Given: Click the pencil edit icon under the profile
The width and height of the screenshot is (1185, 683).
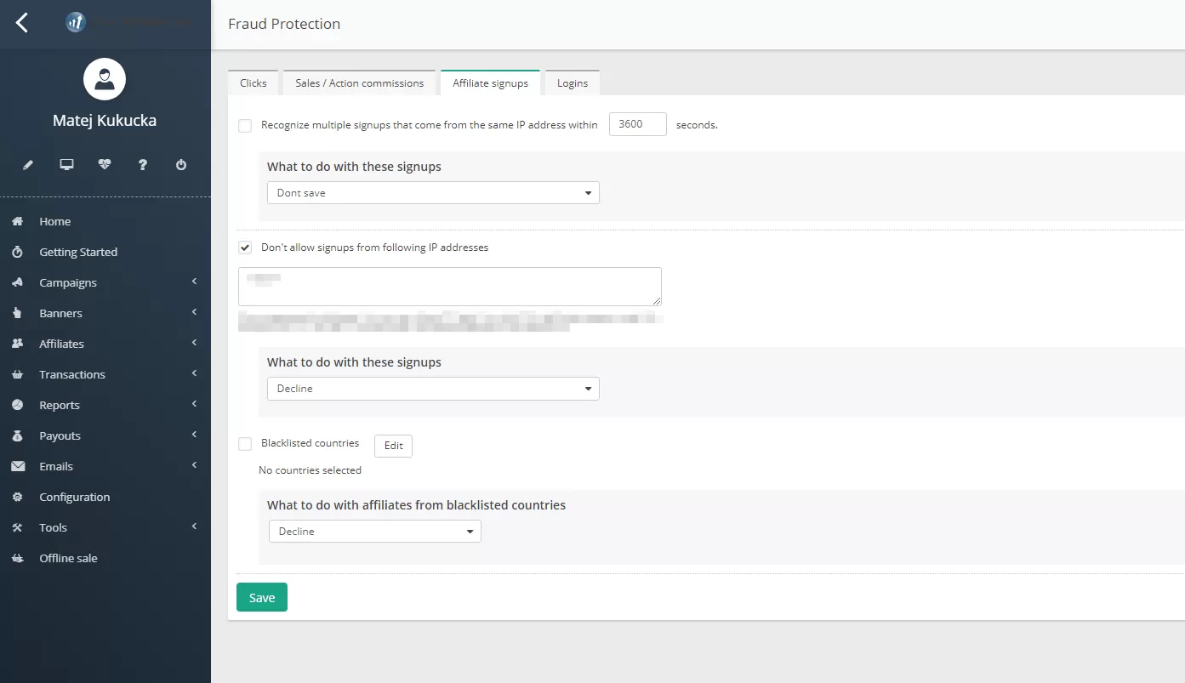Looking at the screenshot, I should pos(26,164).
